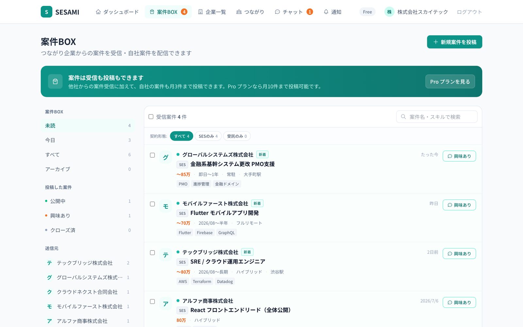Screen dimensions: 523x327
Task: Click the 案件名・スキルで検索 search field
Action: coord(437,117)
